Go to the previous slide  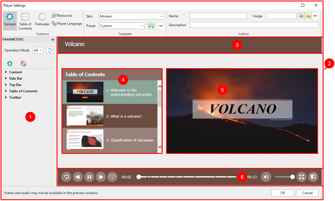(x=78, y=177)
